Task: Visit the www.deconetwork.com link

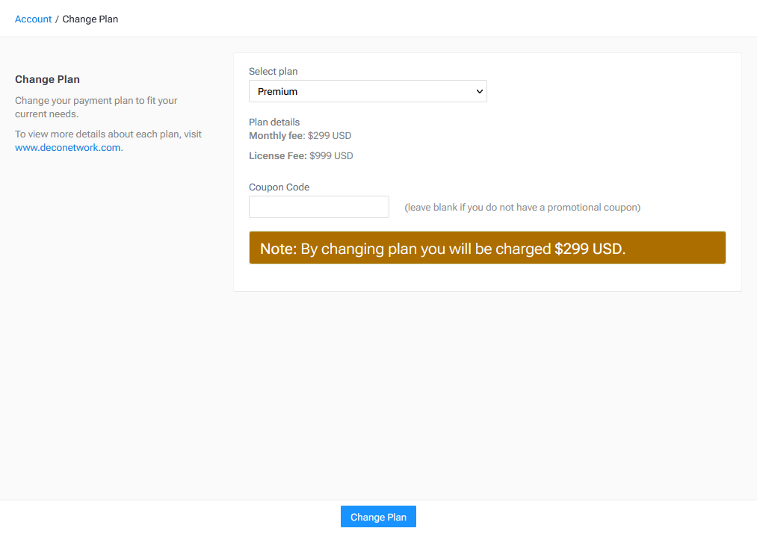Action: [x=67, y=147]
